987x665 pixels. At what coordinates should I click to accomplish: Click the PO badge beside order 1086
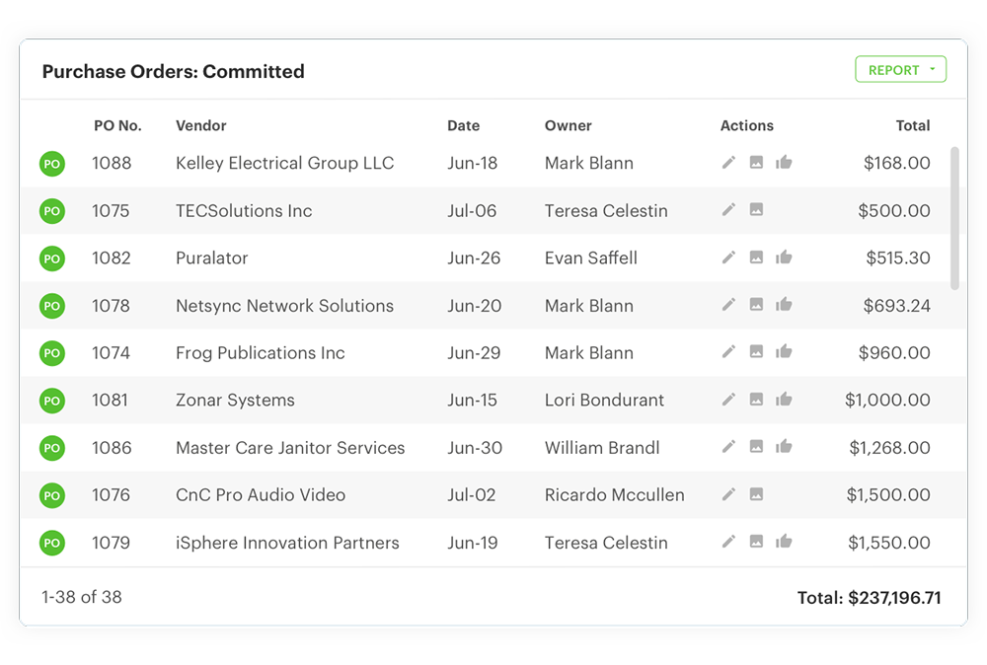pos(52,448)
